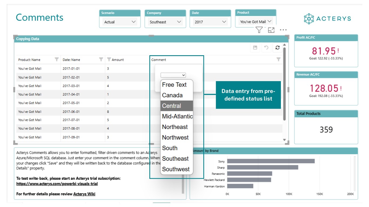
Task: Choose Canada in the comment list
Action: tap(177, 95)
